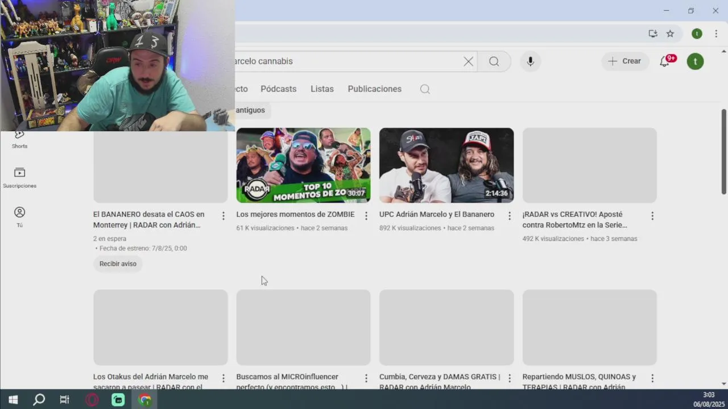Open Task View in the taskbar
This screenshot has height=409, width=728.
point(64,399)
